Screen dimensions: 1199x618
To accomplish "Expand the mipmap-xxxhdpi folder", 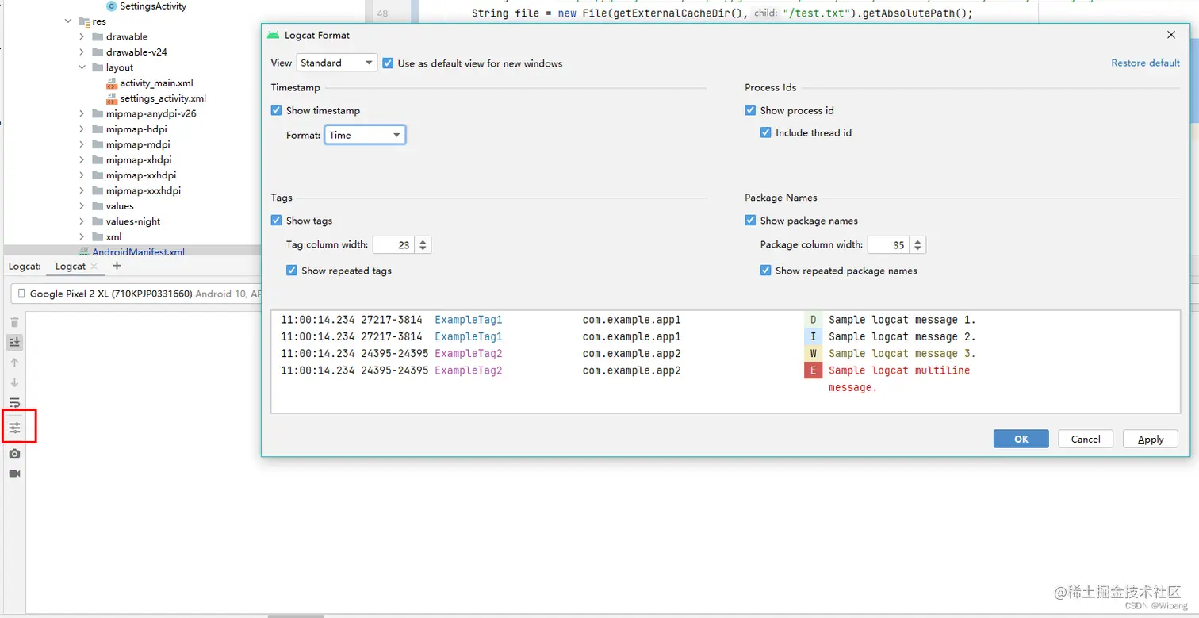I will [x=82, y=190].
